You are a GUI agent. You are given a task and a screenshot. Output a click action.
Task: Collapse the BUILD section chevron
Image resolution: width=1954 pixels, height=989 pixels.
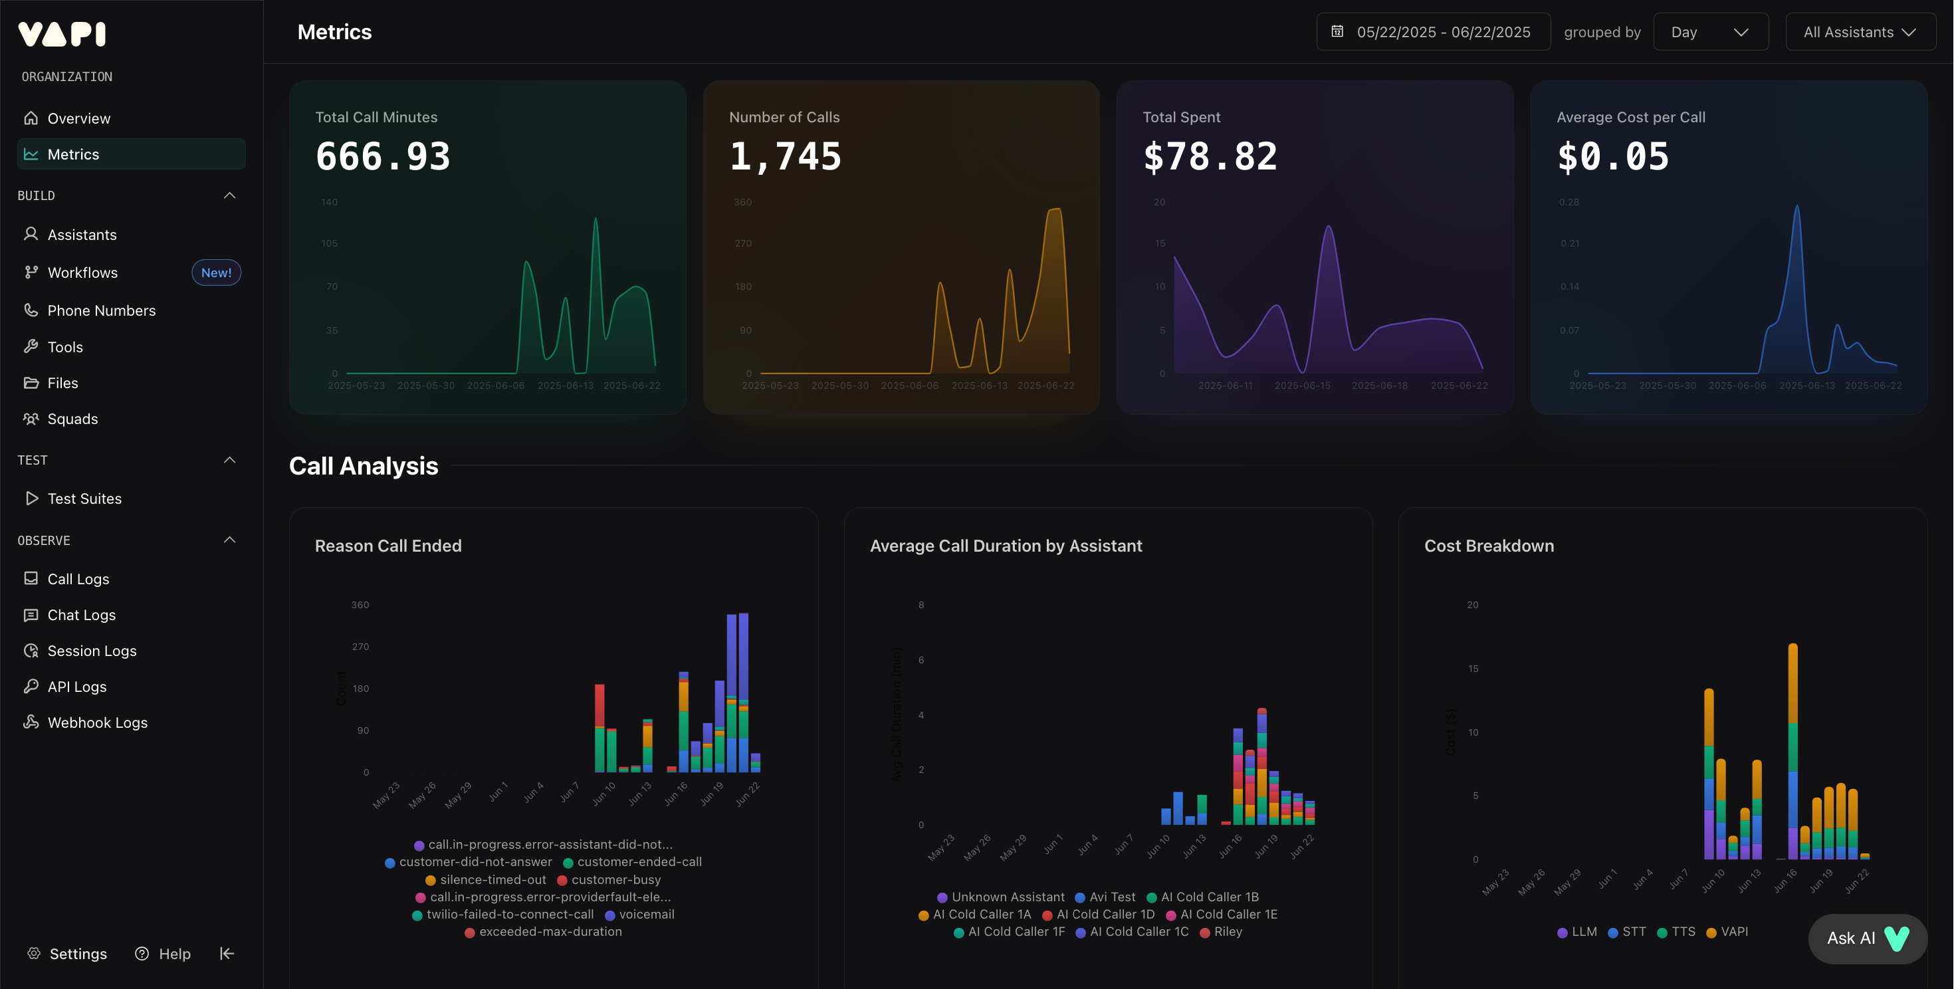click(x=230, y=195)
